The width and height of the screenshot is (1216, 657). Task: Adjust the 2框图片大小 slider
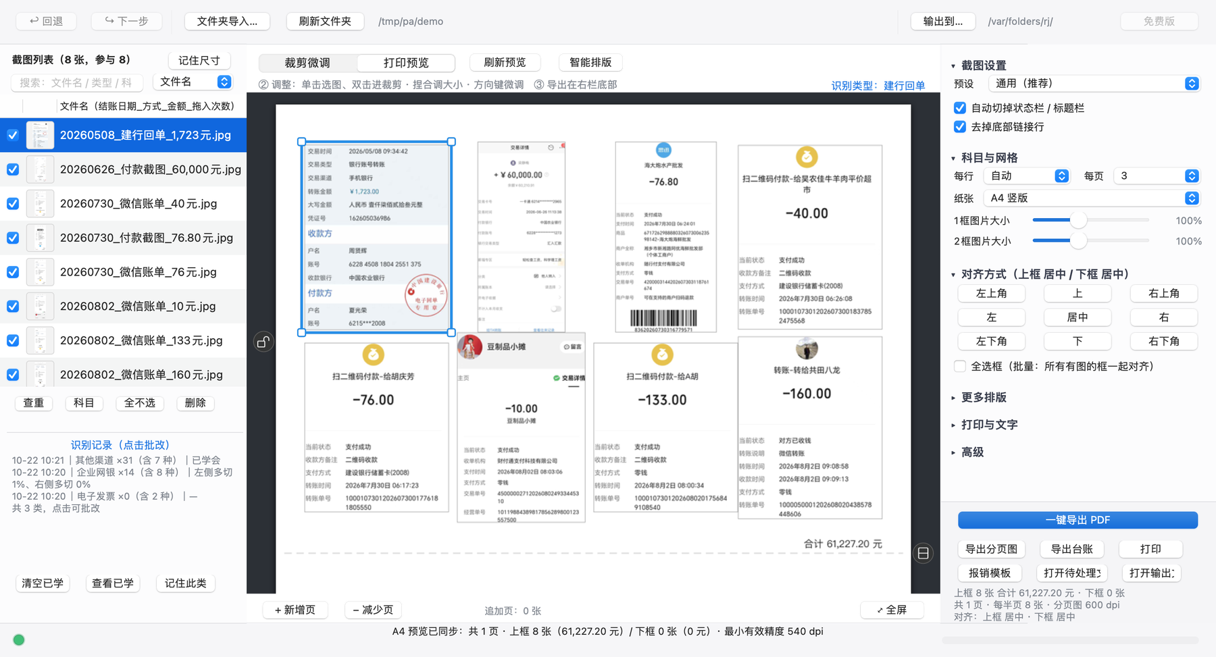tap(1090, 240)
